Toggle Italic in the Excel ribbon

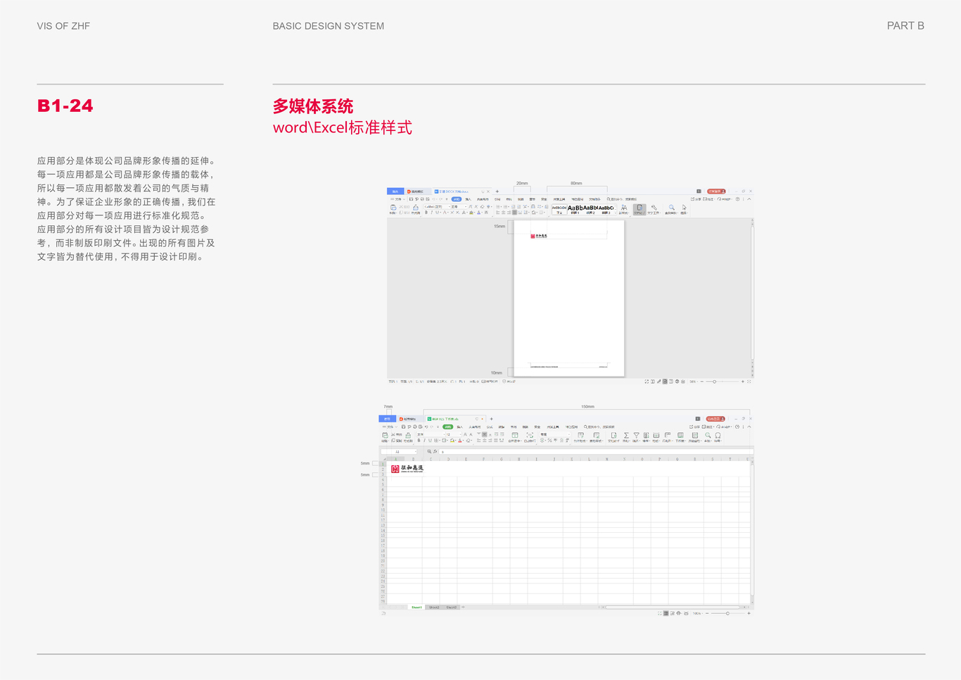click(424, 441)
